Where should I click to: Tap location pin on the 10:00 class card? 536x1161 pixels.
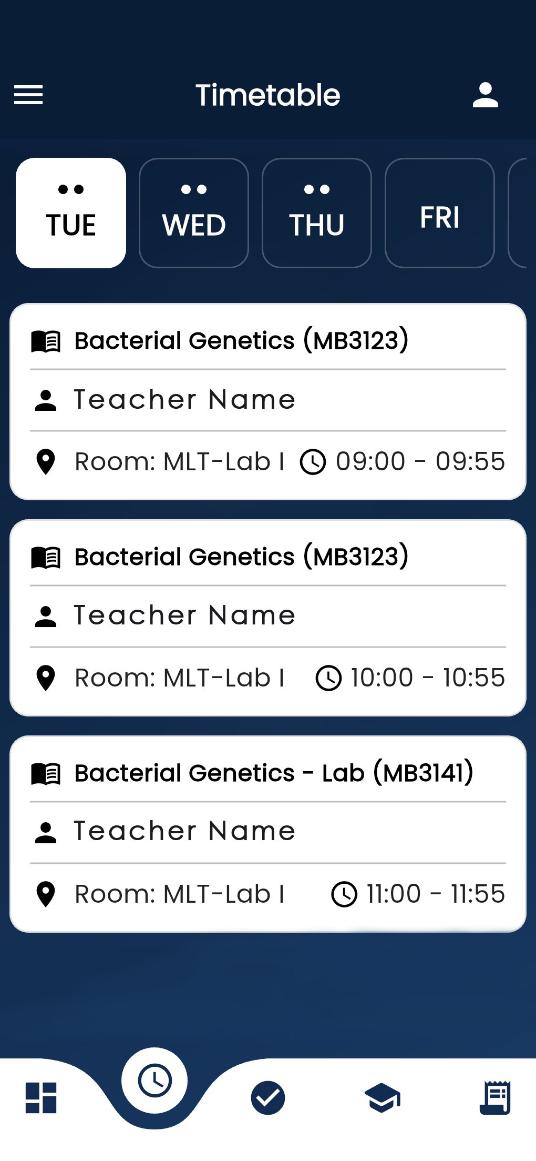[x=46, y=678]
